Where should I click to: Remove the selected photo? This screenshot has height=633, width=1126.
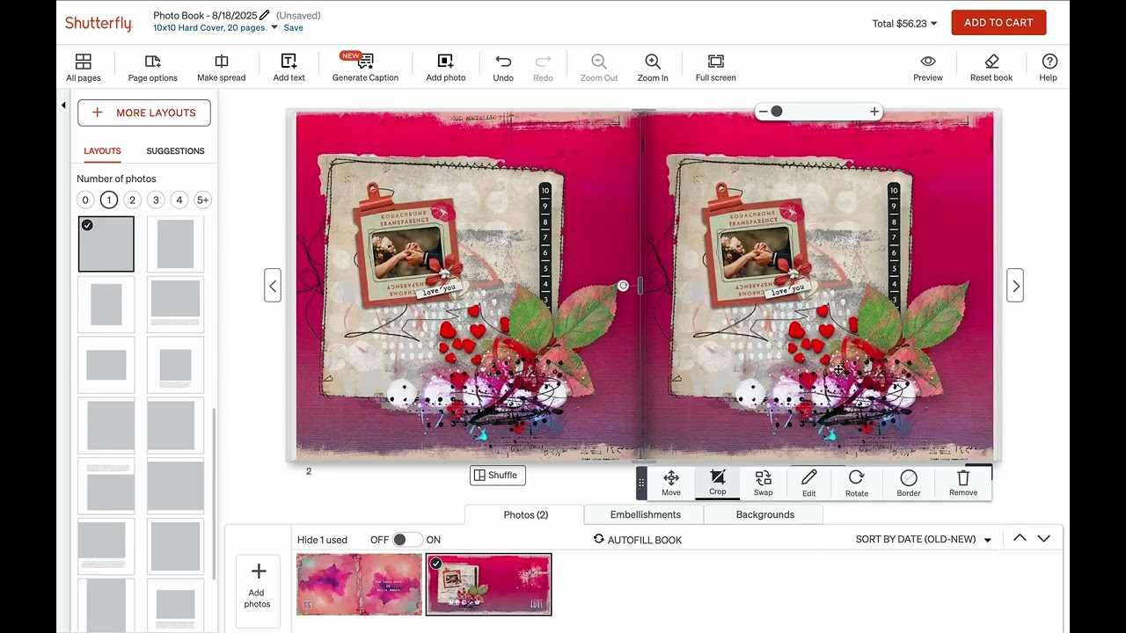(x=963, y=483)
